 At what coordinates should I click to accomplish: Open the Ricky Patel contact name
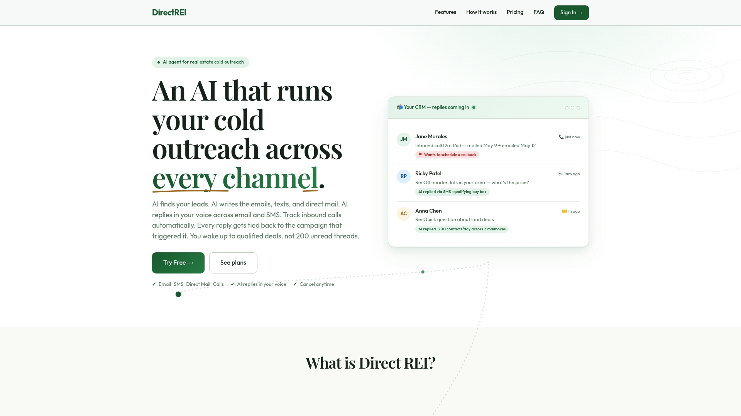[428, 174]
